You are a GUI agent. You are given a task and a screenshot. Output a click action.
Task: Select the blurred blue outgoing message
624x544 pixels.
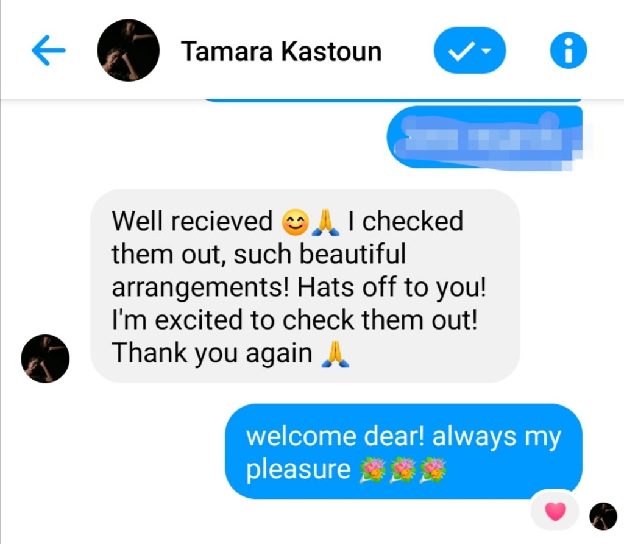[x=484, y=137]
